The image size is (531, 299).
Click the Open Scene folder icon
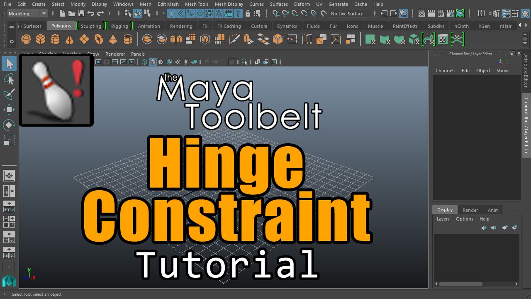(71, 14)
